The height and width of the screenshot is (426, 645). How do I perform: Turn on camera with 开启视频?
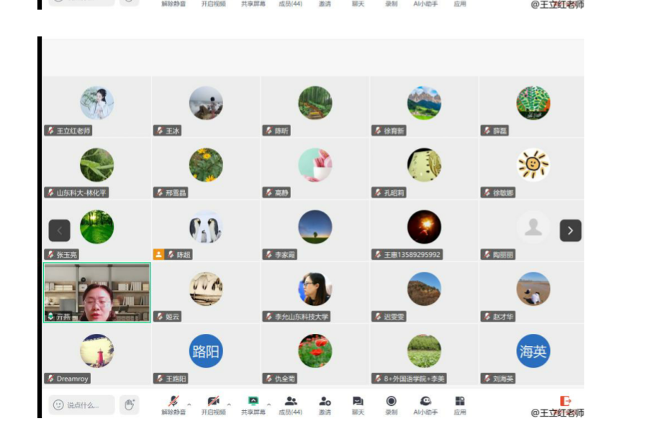(x=213, y=402)
